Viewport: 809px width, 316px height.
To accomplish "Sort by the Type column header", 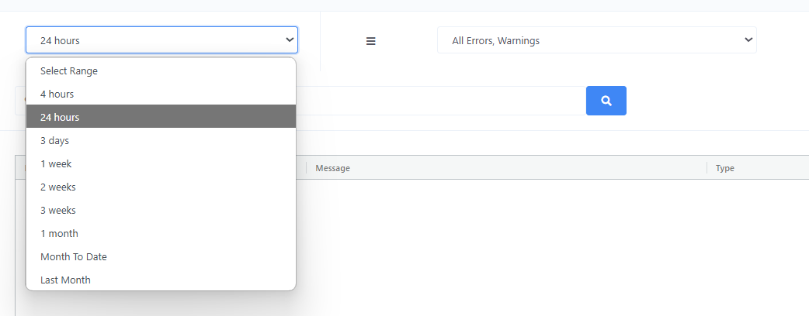I will (x=725, y=168).
